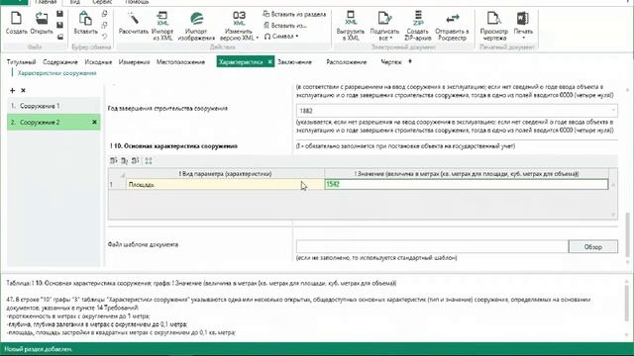The image size is (634, 356).
Task: Run Рассчитать magic wand tool
Action: pyautogui.click(x=134, y=23)
